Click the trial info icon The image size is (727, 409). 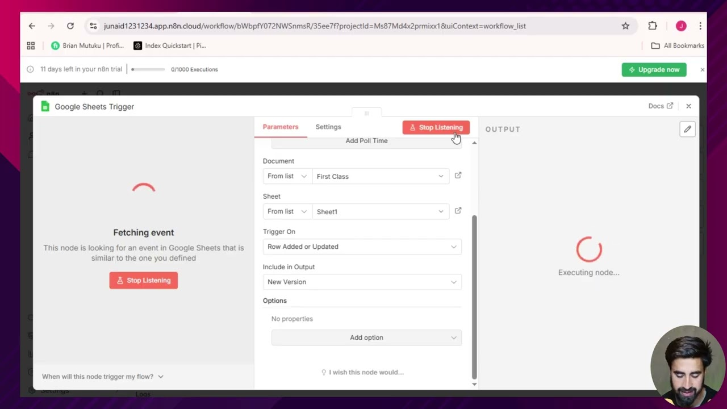(x=31, y=69)
